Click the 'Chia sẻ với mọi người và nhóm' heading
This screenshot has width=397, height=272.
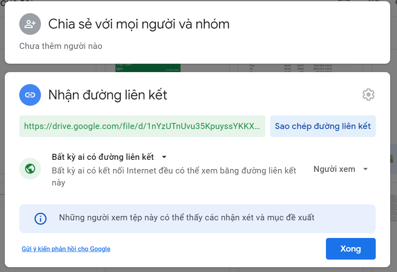pyautogui.click(x=138, y=24)
